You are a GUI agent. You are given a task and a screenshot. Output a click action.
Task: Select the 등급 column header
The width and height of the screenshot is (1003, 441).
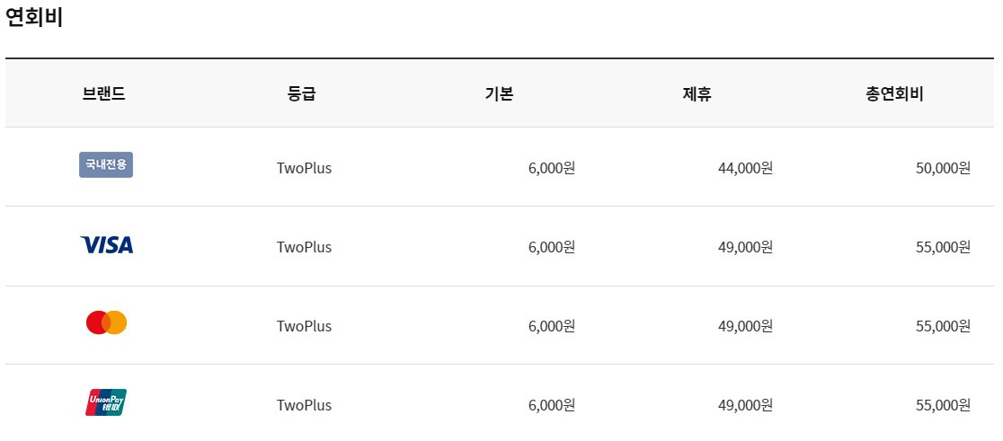pyautogui.click(x=302, y=93)
